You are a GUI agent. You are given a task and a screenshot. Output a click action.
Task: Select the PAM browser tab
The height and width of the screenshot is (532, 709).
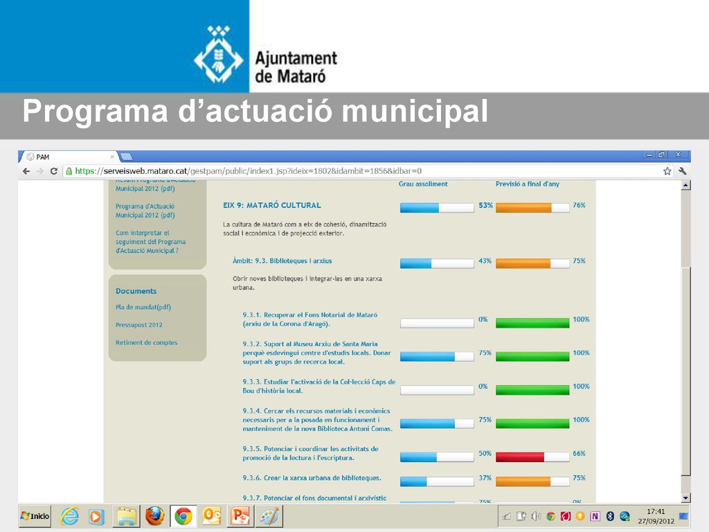click(x=69, y=157)
